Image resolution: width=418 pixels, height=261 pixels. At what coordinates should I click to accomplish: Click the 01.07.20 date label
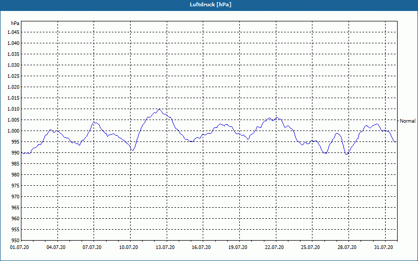pos(19,247)
